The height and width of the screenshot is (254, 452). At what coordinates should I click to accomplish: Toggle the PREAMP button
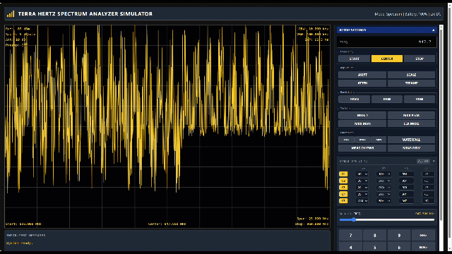[x=411, y=83]
